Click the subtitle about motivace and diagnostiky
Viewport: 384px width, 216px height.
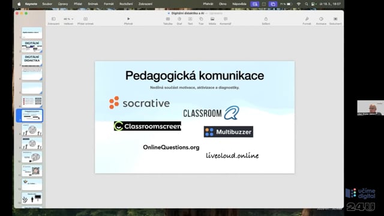[194, 88]
